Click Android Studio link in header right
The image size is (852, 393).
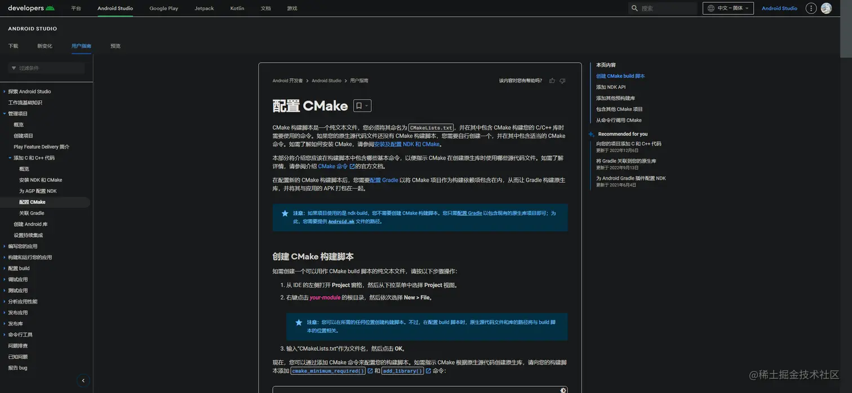(x=779, y=8)
